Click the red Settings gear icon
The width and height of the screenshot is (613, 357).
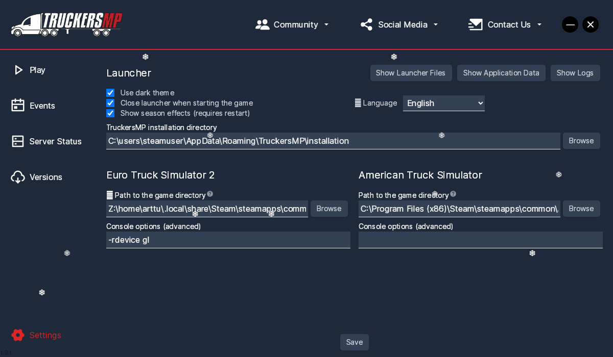18,335
